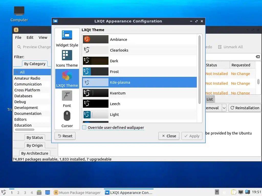Switch to By Architecture filter tab
This screenshot has width=262, height=196.
click(x=35, y=153)
